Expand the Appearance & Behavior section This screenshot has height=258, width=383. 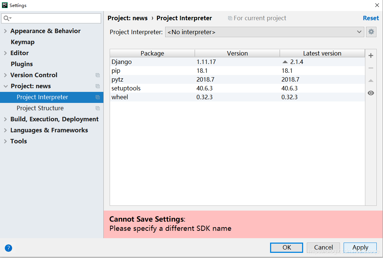point(5,31)
